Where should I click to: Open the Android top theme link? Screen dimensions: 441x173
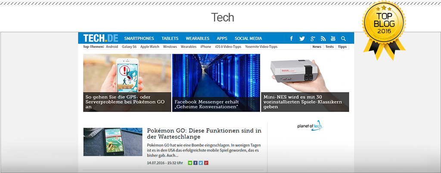(112, 46)
